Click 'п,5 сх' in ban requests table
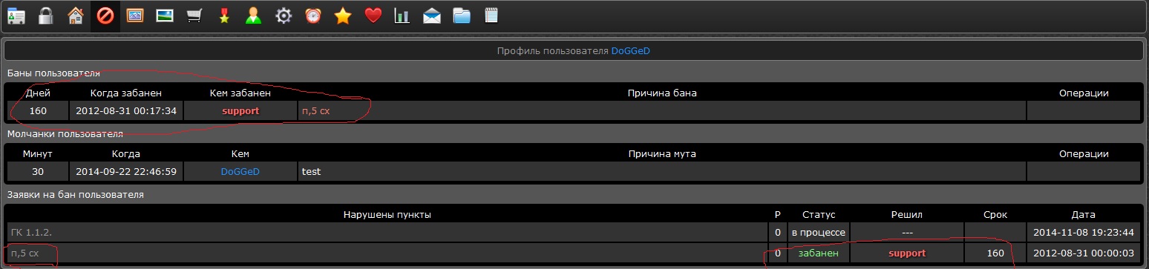The height and width of the screenshot is (269, 1149). 24,253
